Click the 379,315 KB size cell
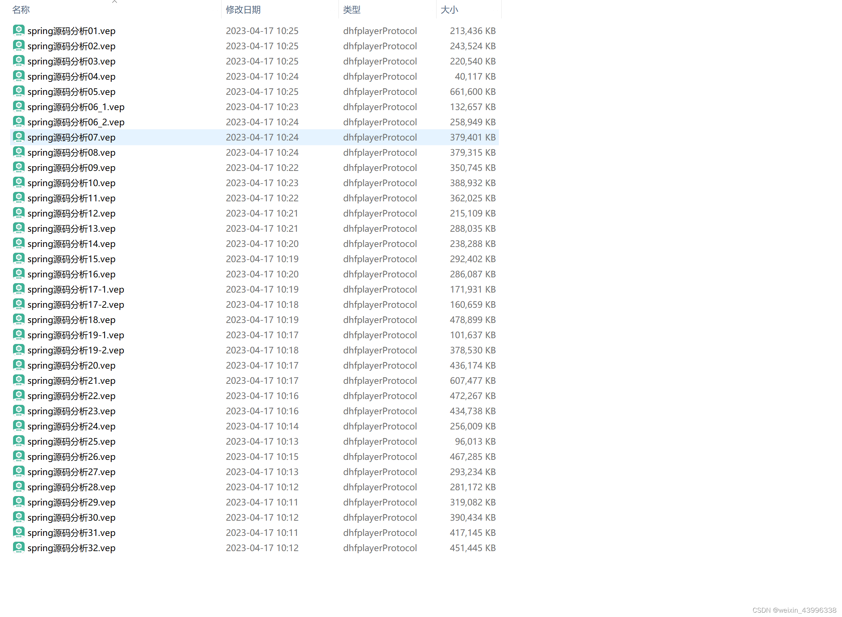842x617 pixels. (x=473, y=152)
